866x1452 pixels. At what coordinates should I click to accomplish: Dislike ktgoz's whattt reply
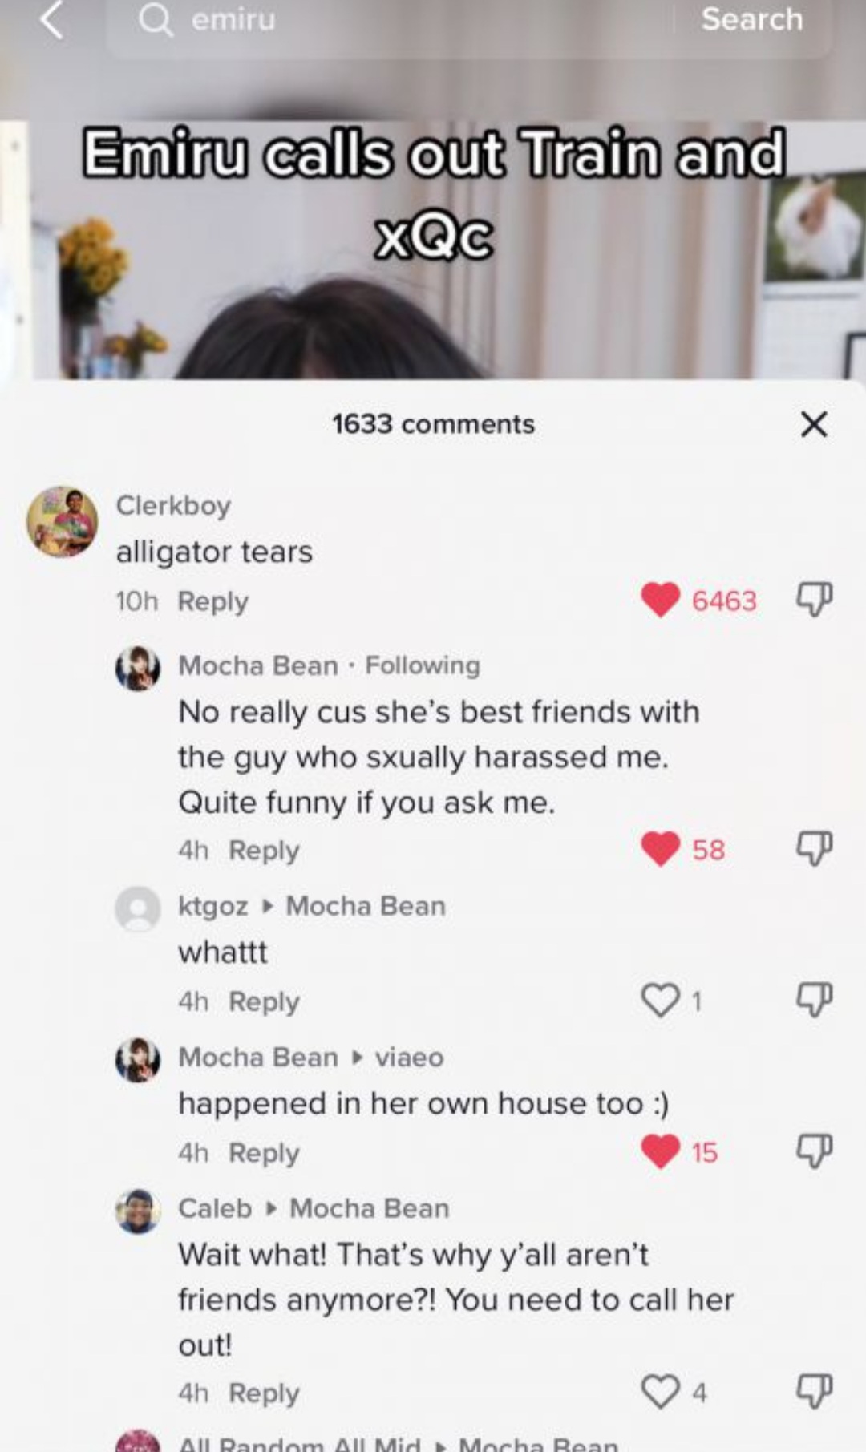point(814,999)
